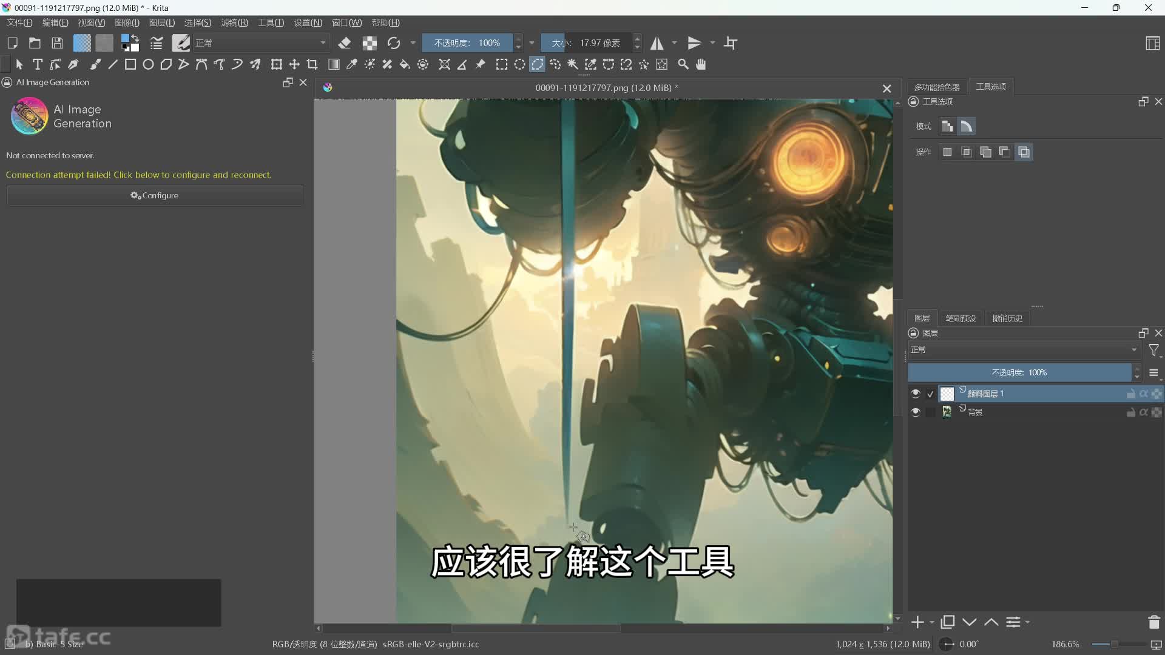Move layer down with arrow button

(x=970, y=622)
